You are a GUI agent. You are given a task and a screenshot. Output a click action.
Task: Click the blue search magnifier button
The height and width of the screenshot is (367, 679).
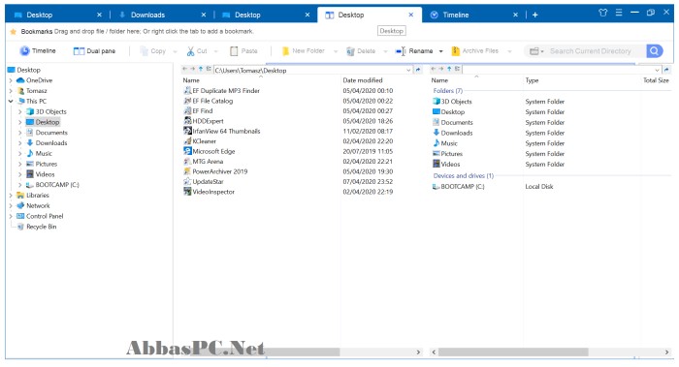655,51
